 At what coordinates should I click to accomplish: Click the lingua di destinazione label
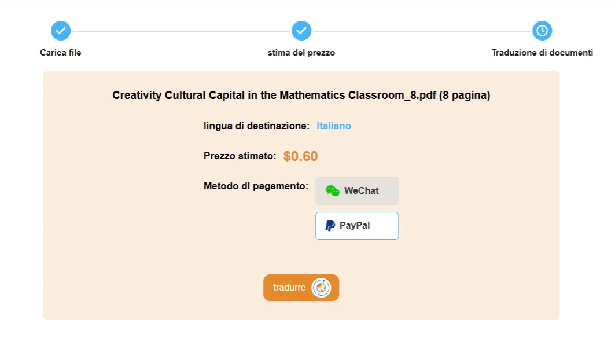pyautogui.click(x=256, y=126)
